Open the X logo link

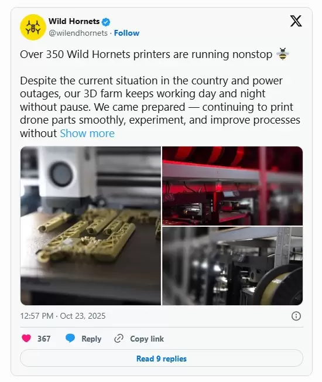pos(296,21)
